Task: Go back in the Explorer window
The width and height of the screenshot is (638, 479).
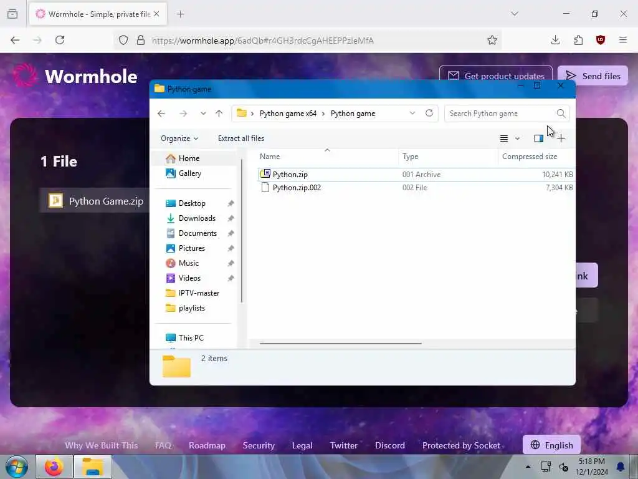Action: (x=161, y=114)
